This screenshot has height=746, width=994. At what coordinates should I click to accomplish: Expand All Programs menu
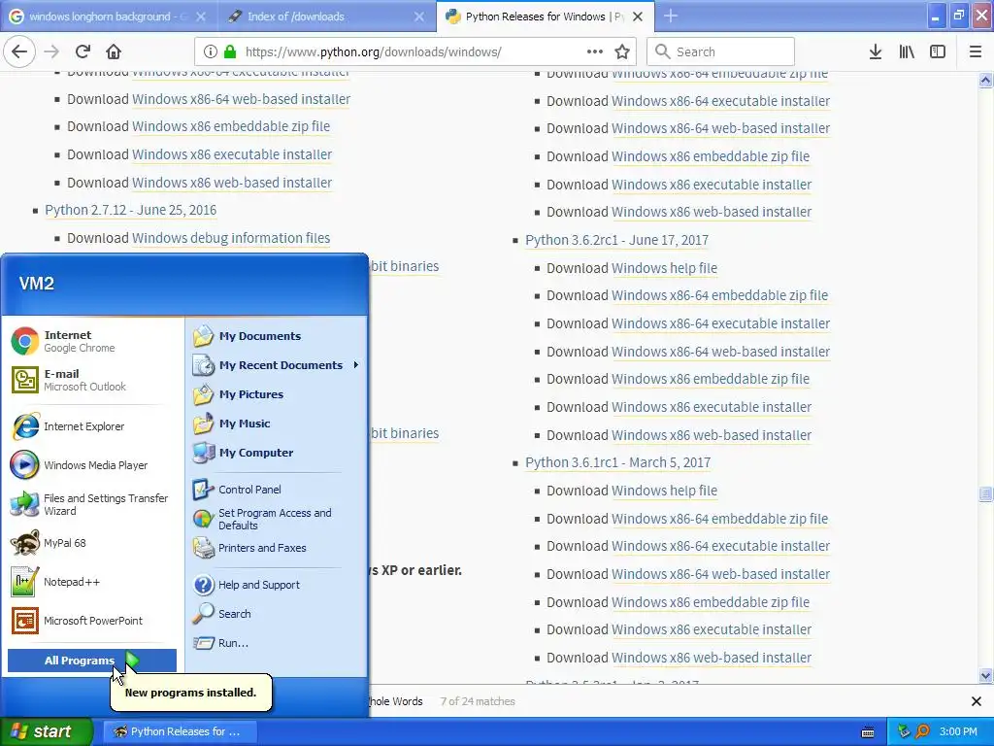point(92,661)
